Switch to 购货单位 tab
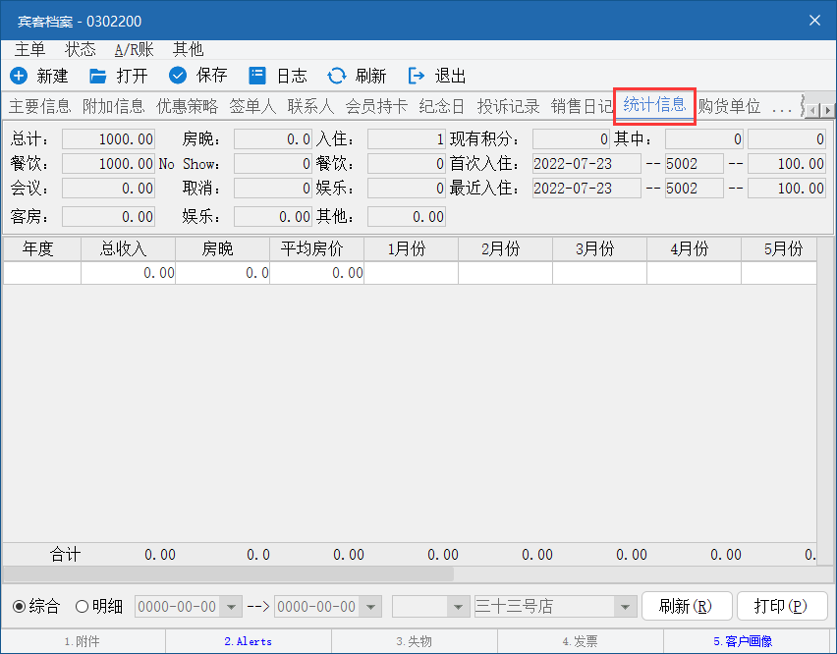 pos(729,106)
